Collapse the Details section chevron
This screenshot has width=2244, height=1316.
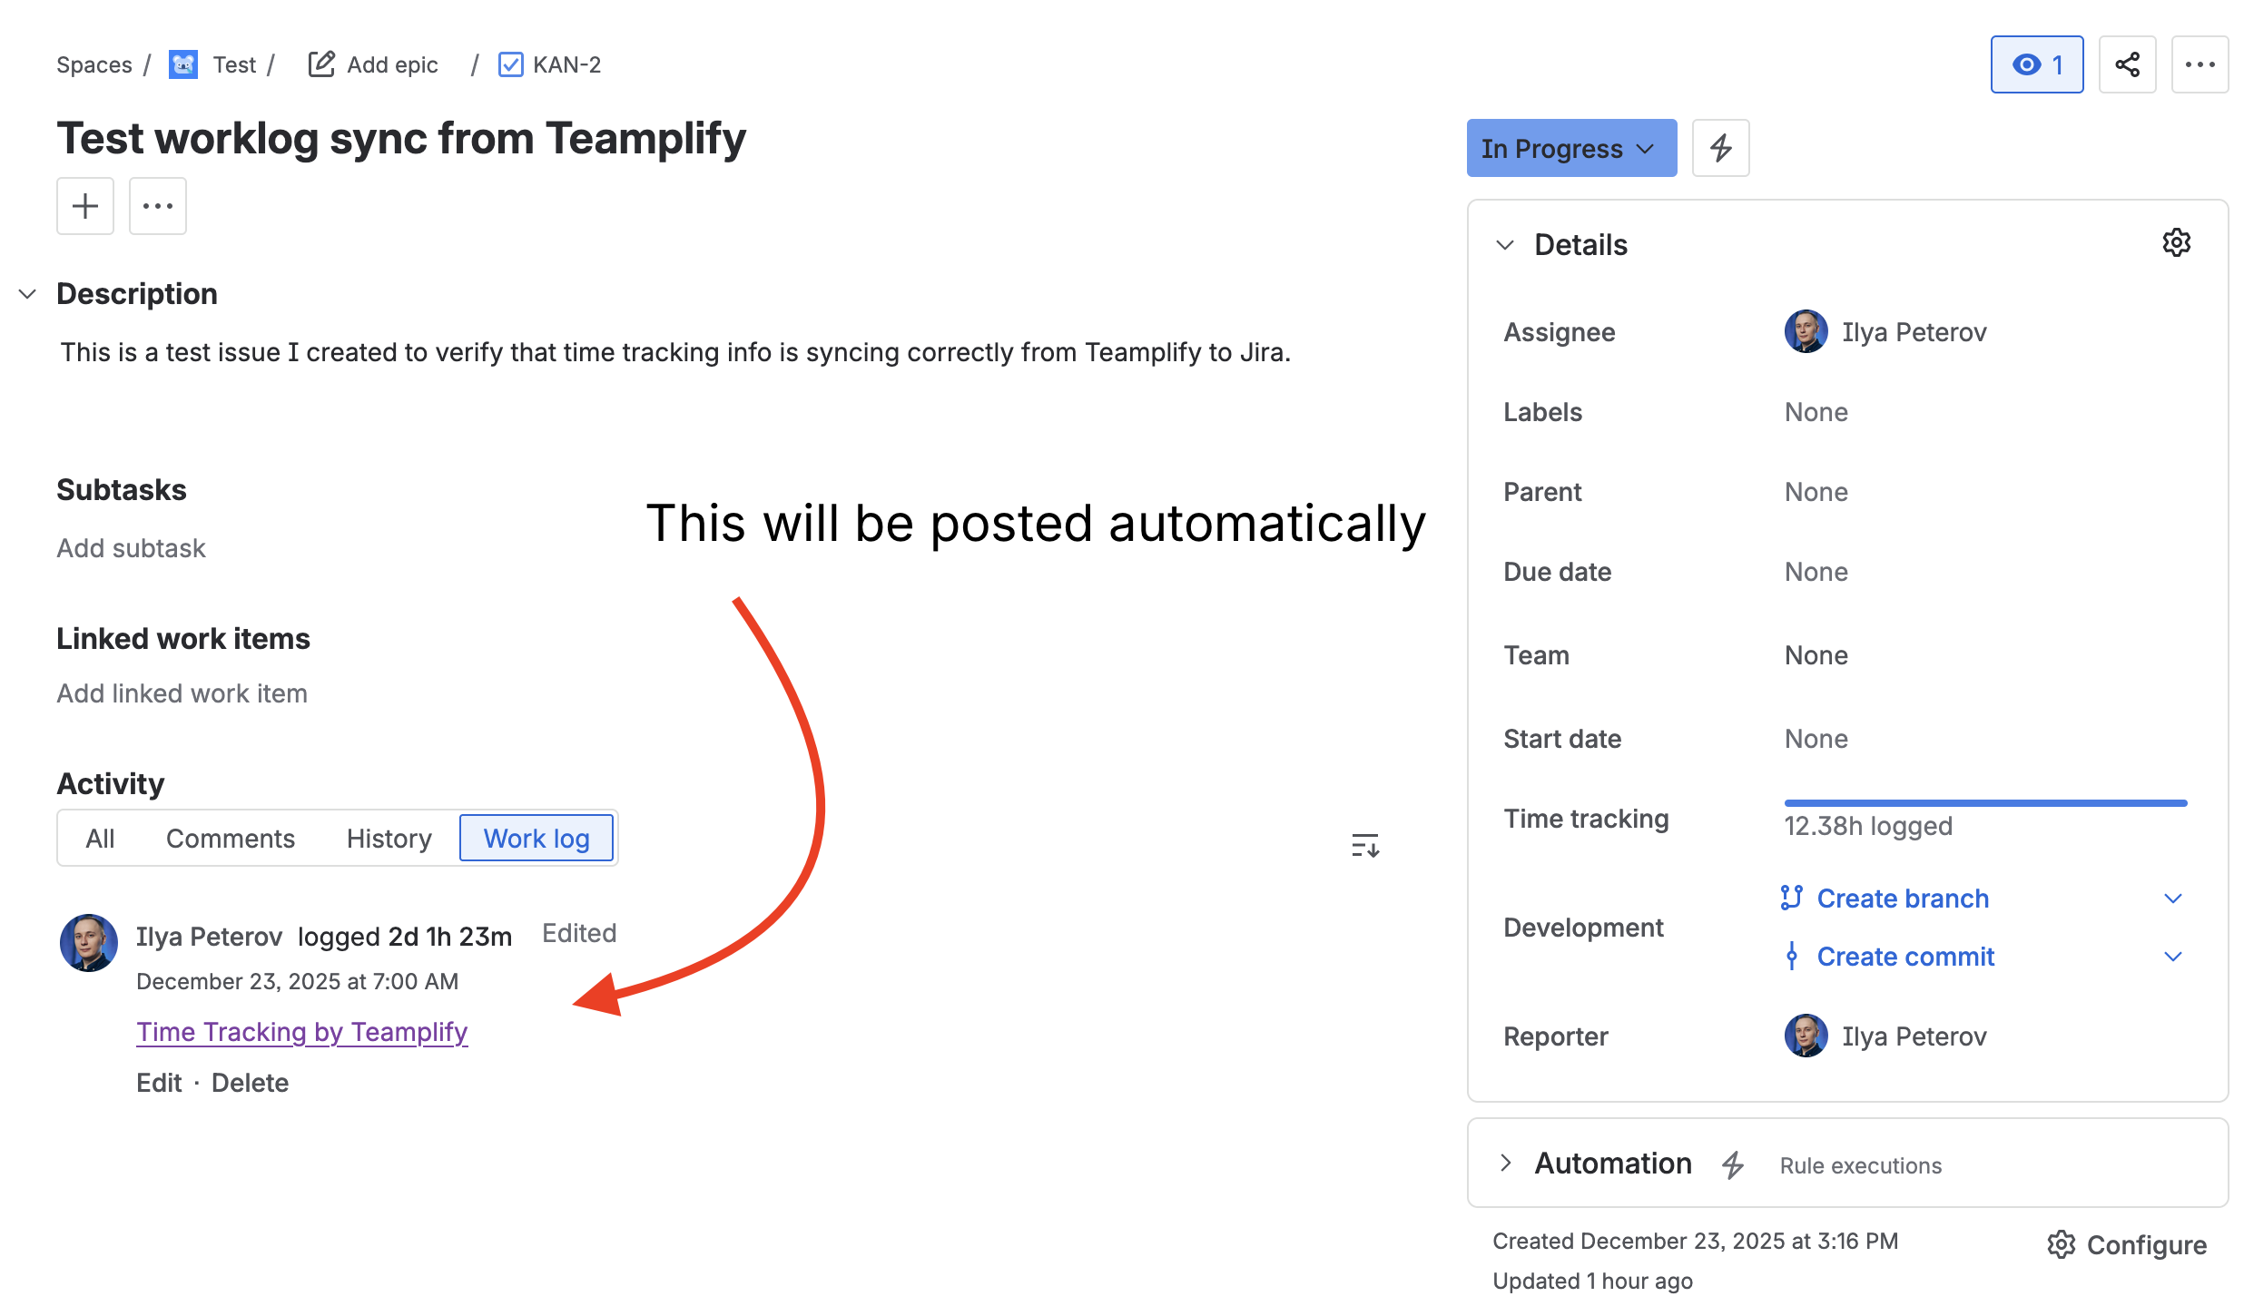(x=1505, y=245)
